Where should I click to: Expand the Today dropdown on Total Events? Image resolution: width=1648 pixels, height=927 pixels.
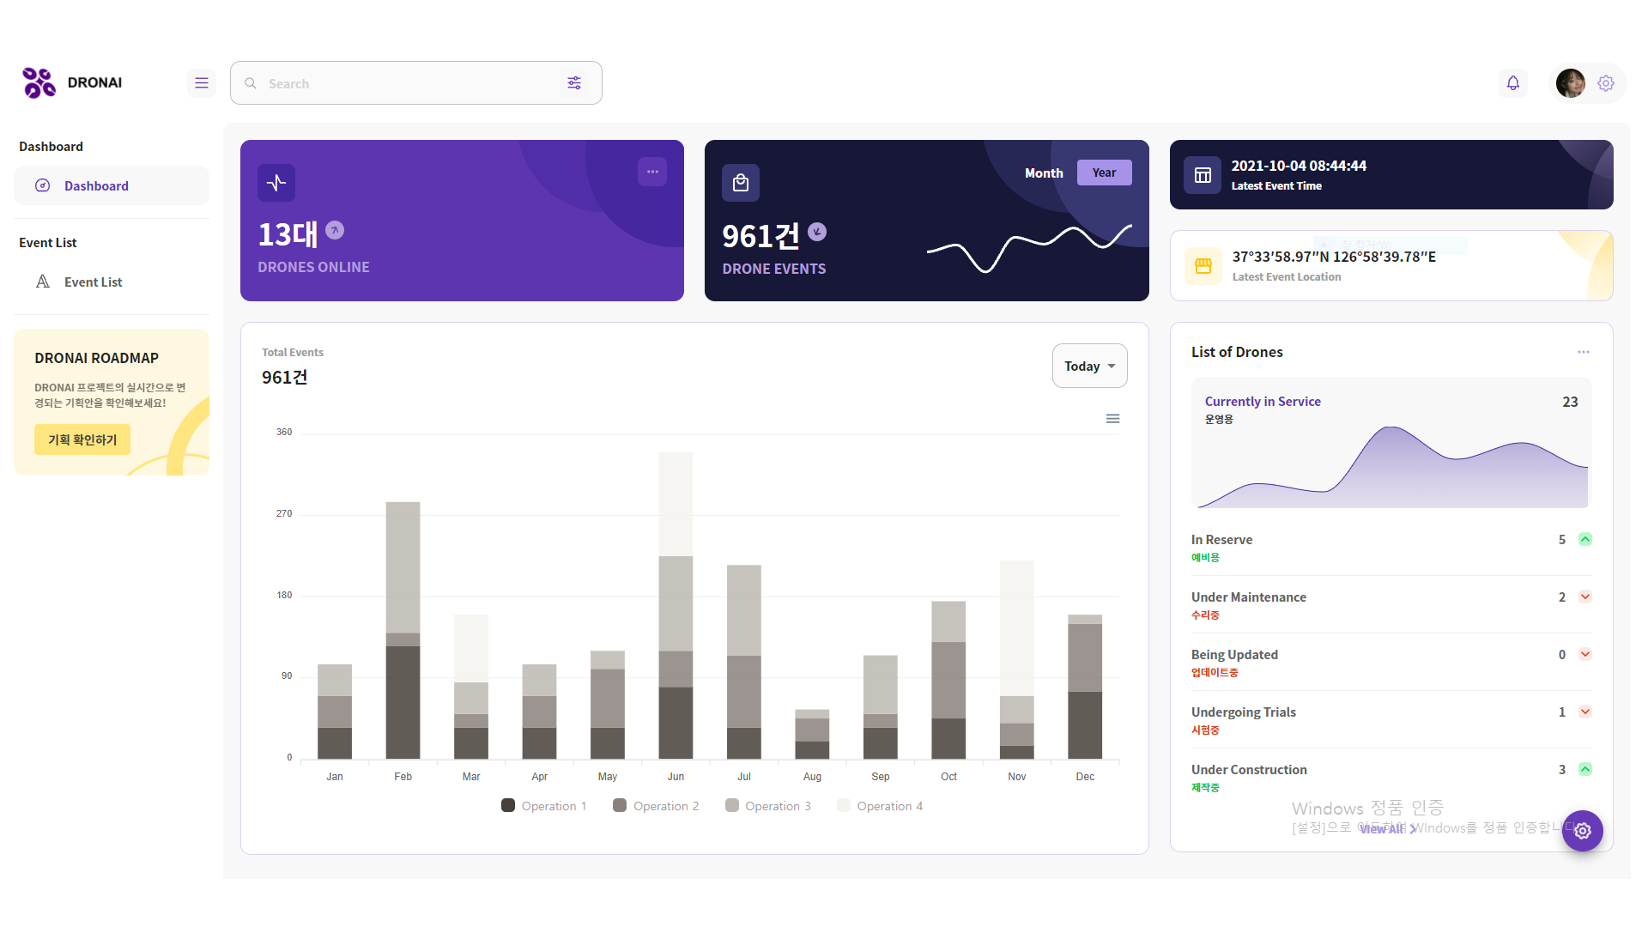(x=1089, y=367)
